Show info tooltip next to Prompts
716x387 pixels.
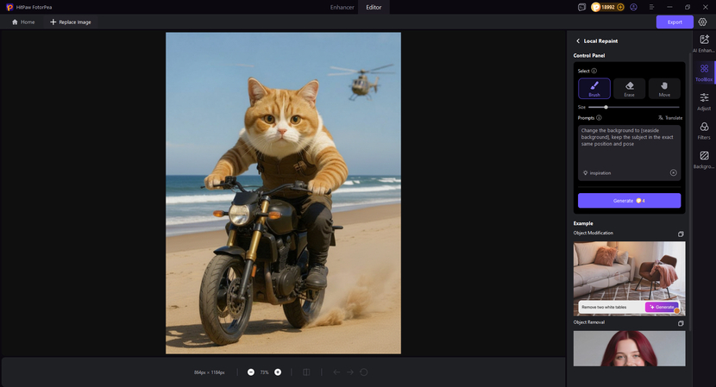pyautogui.click(x=599, y=118)
